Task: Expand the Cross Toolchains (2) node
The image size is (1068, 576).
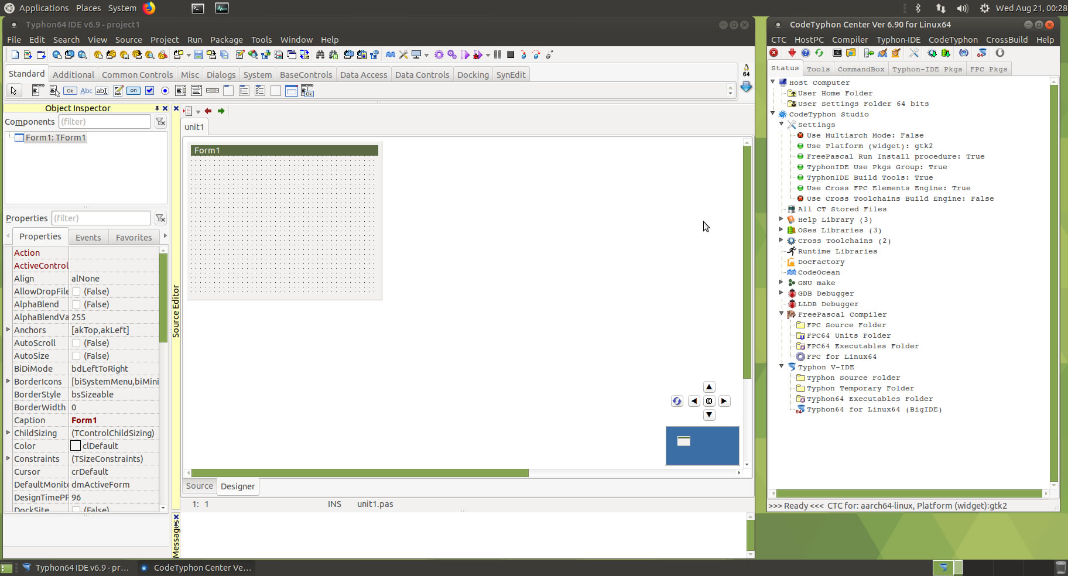Action: [782, 240]
